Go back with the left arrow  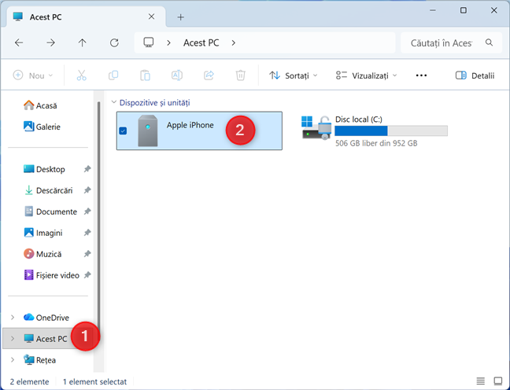click(x=19, y=42)
